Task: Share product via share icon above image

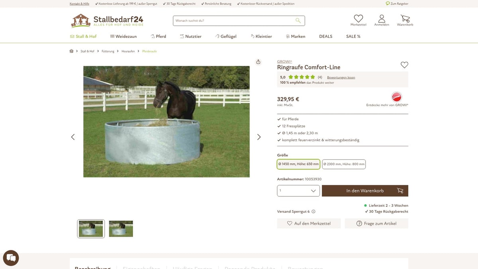Action: 258,62
